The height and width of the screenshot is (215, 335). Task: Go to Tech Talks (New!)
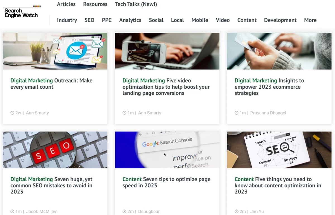point(136,4)
